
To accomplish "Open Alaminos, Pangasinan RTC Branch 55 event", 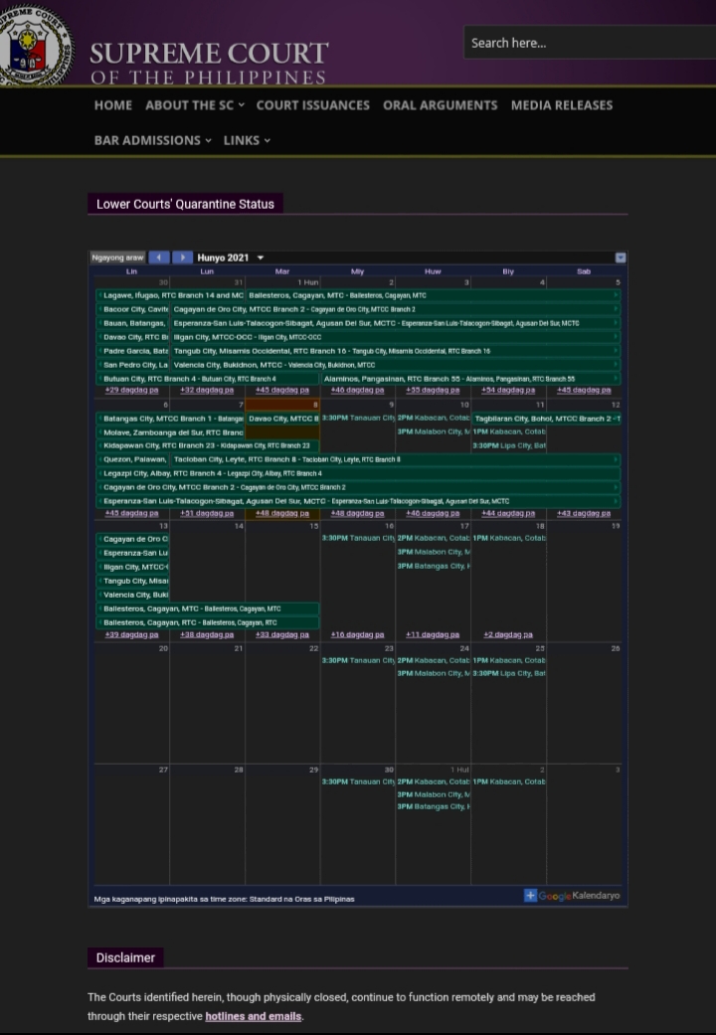I will pyautogui.click(x=467, y=379).
